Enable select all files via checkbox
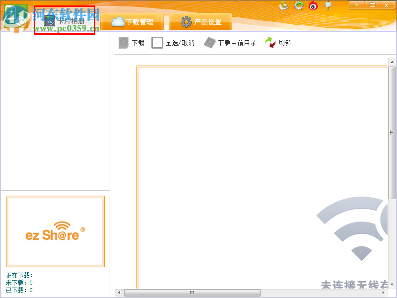The image size is (397, 298). tap(157, 43)
